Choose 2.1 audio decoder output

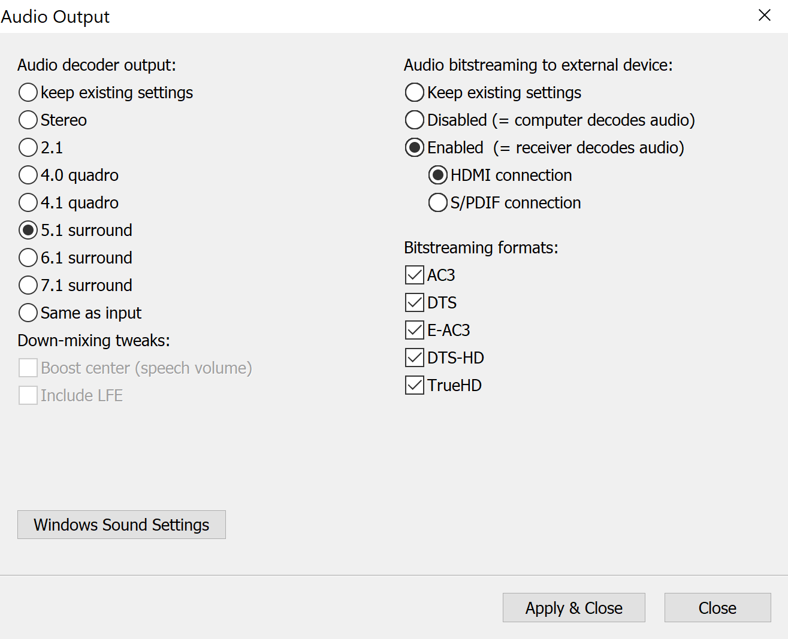[x=28, y=147]
